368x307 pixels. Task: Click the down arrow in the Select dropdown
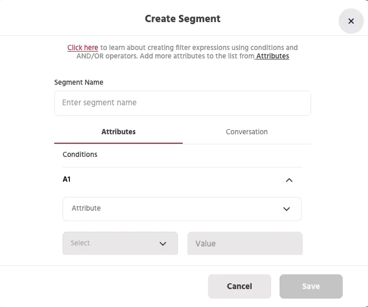[163, 244]
